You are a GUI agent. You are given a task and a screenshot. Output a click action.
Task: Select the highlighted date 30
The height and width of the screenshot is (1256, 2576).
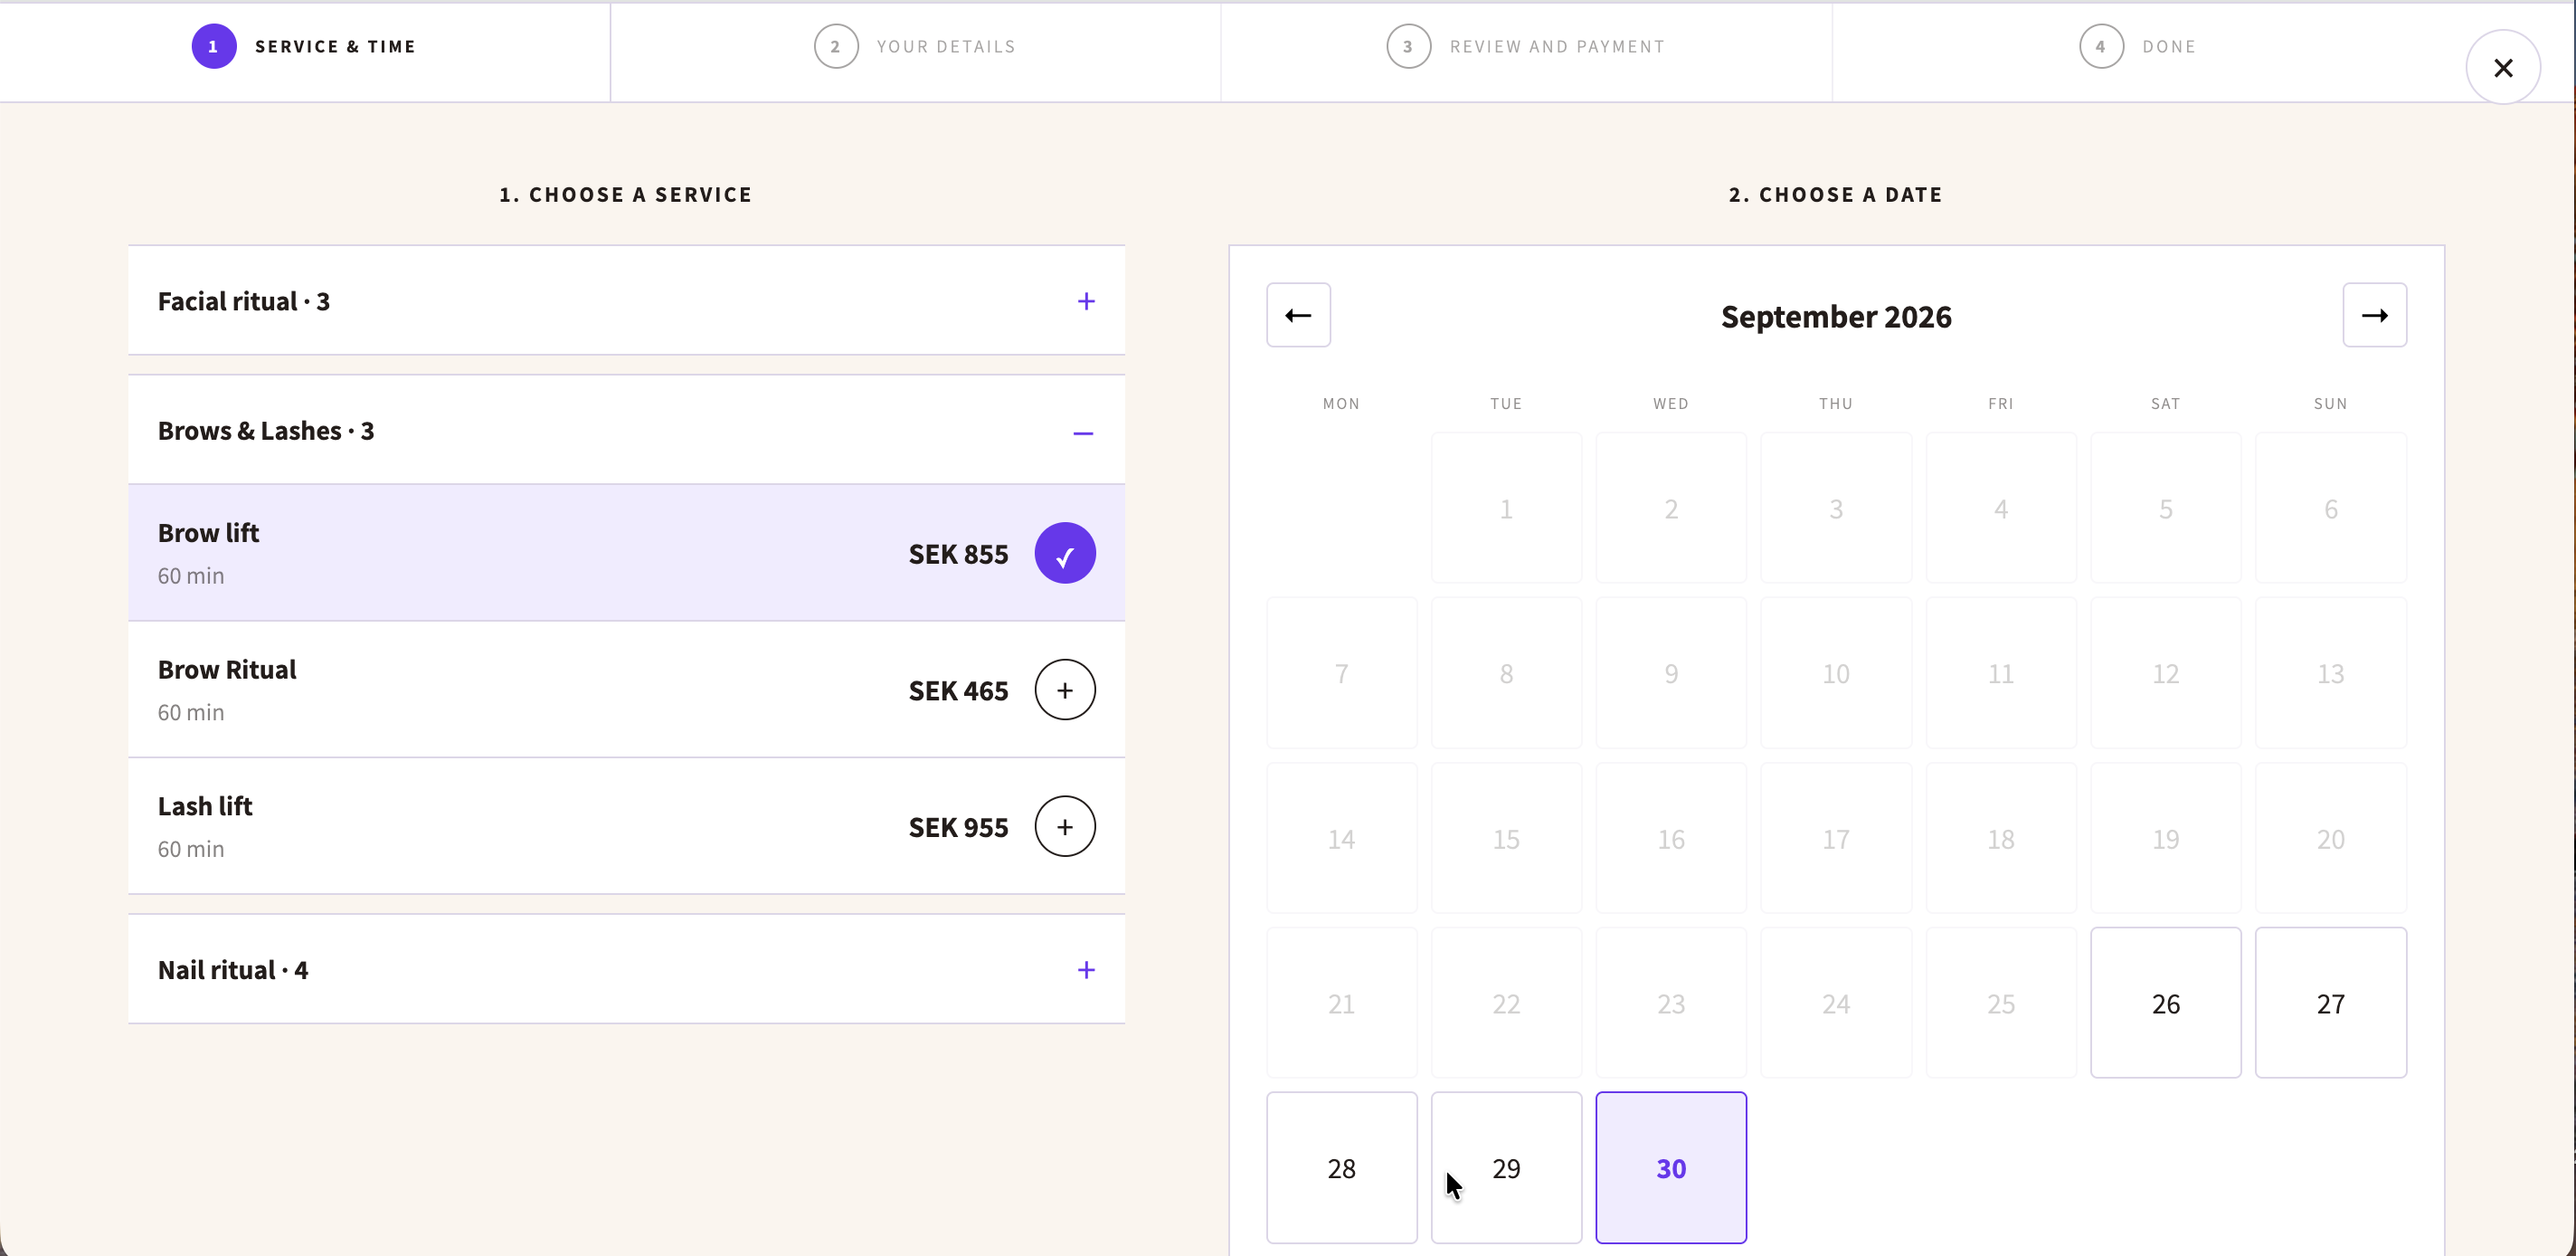click(1671, 1168)
